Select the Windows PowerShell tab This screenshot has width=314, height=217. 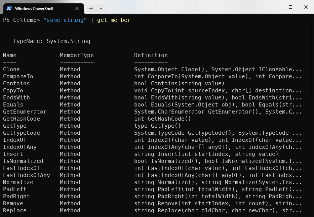[44, 9]
